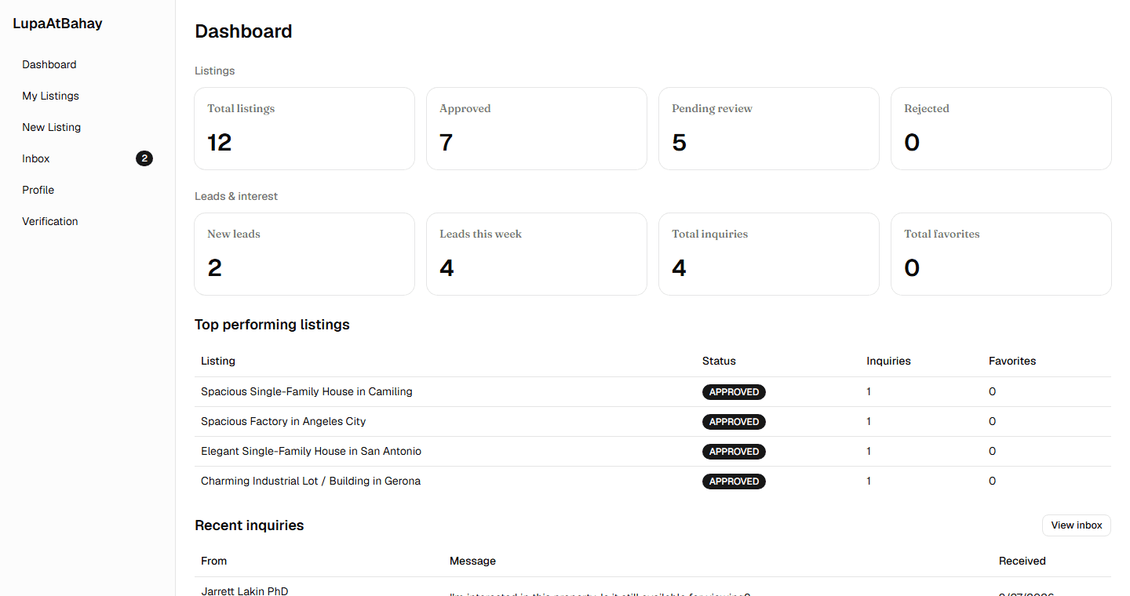
Task: Click the Inquiries column header
Action: pyautogui.click(x=888, y=361)
